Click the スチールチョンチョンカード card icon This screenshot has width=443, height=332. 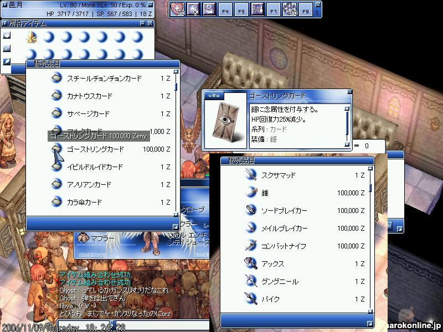[57, 77]
